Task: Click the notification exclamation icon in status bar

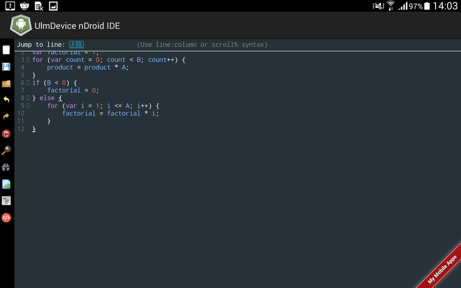Action: 10,6
